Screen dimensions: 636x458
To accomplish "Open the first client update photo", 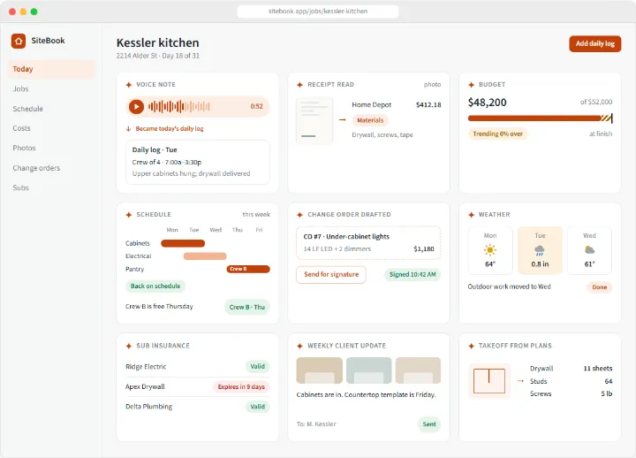I will coord(319,370).
